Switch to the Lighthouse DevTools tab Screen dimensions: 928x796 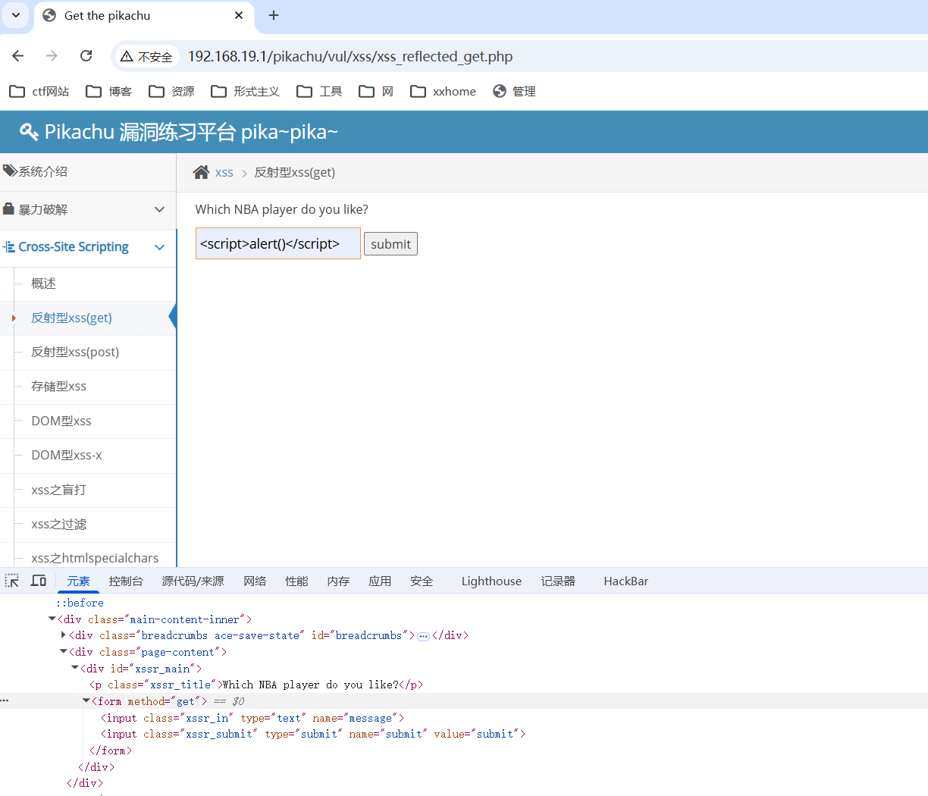[x=491, y=581]
